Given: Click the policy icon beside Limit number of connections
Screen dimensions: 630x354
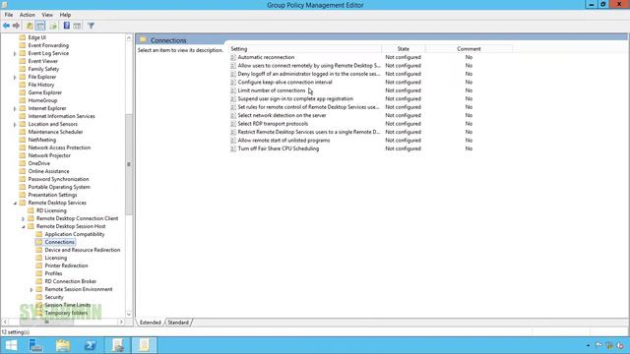Looking at the screenshot, I should click(233, 90).
